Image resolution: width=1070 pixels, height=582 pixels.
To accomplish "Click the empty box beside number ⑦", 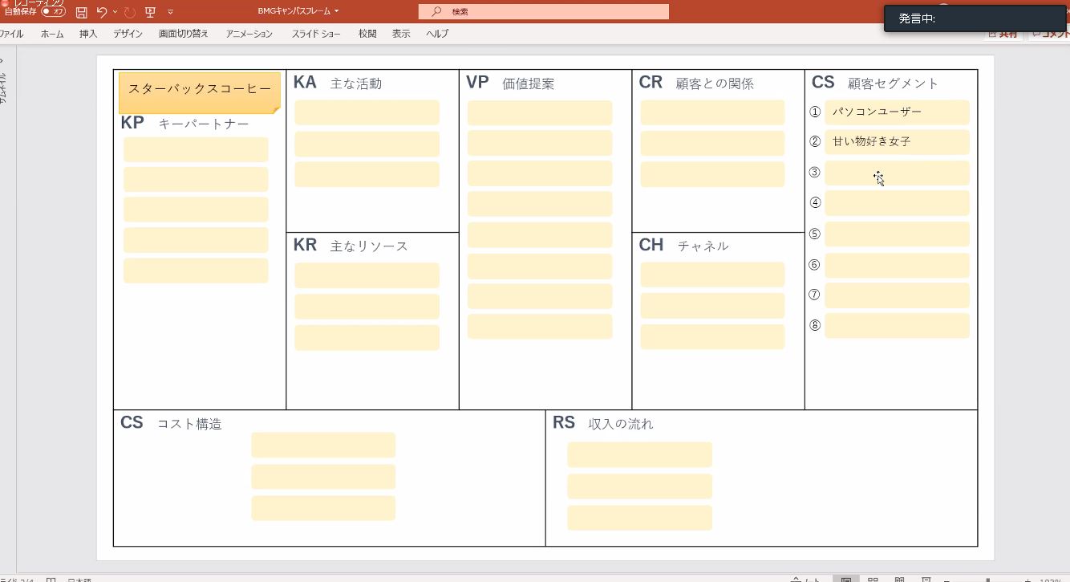I will click(x=897, y=295).
